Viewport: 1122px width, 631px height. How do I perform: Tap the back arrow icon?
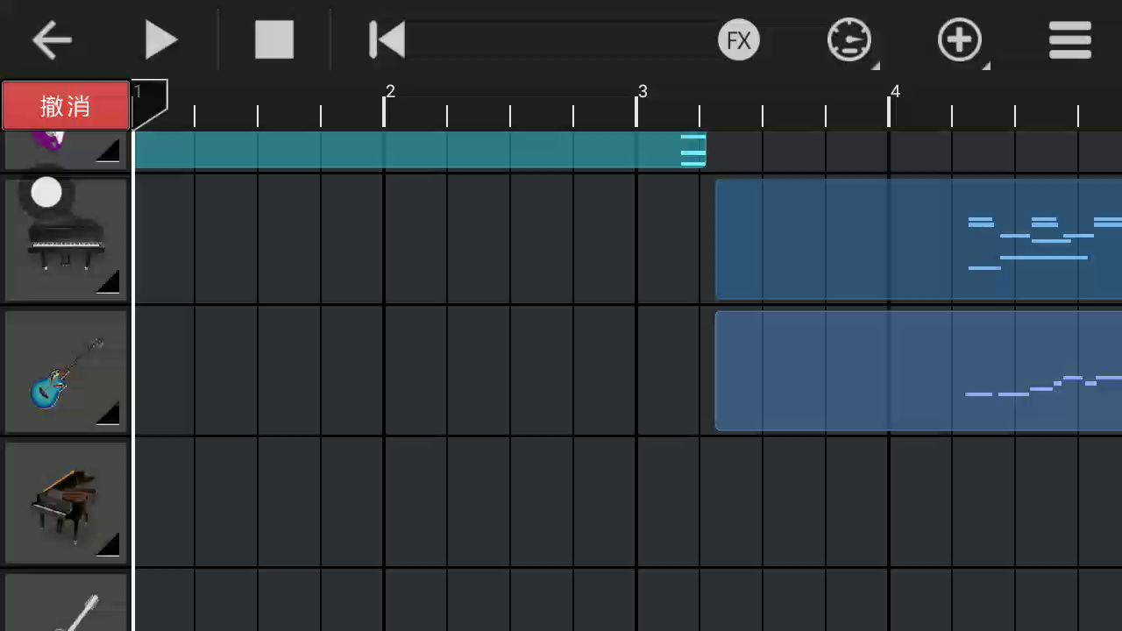coord(52,40)
